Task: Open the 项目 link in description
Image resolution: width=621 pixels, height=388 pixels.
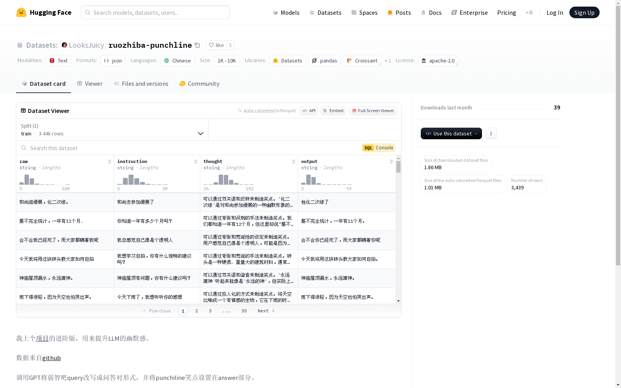Action: [42, 338]
